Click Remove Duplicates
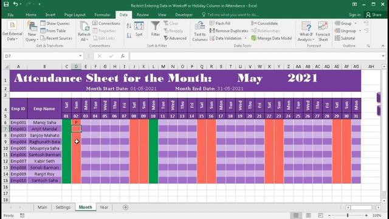The image size is (389, 219). point(229,31)
